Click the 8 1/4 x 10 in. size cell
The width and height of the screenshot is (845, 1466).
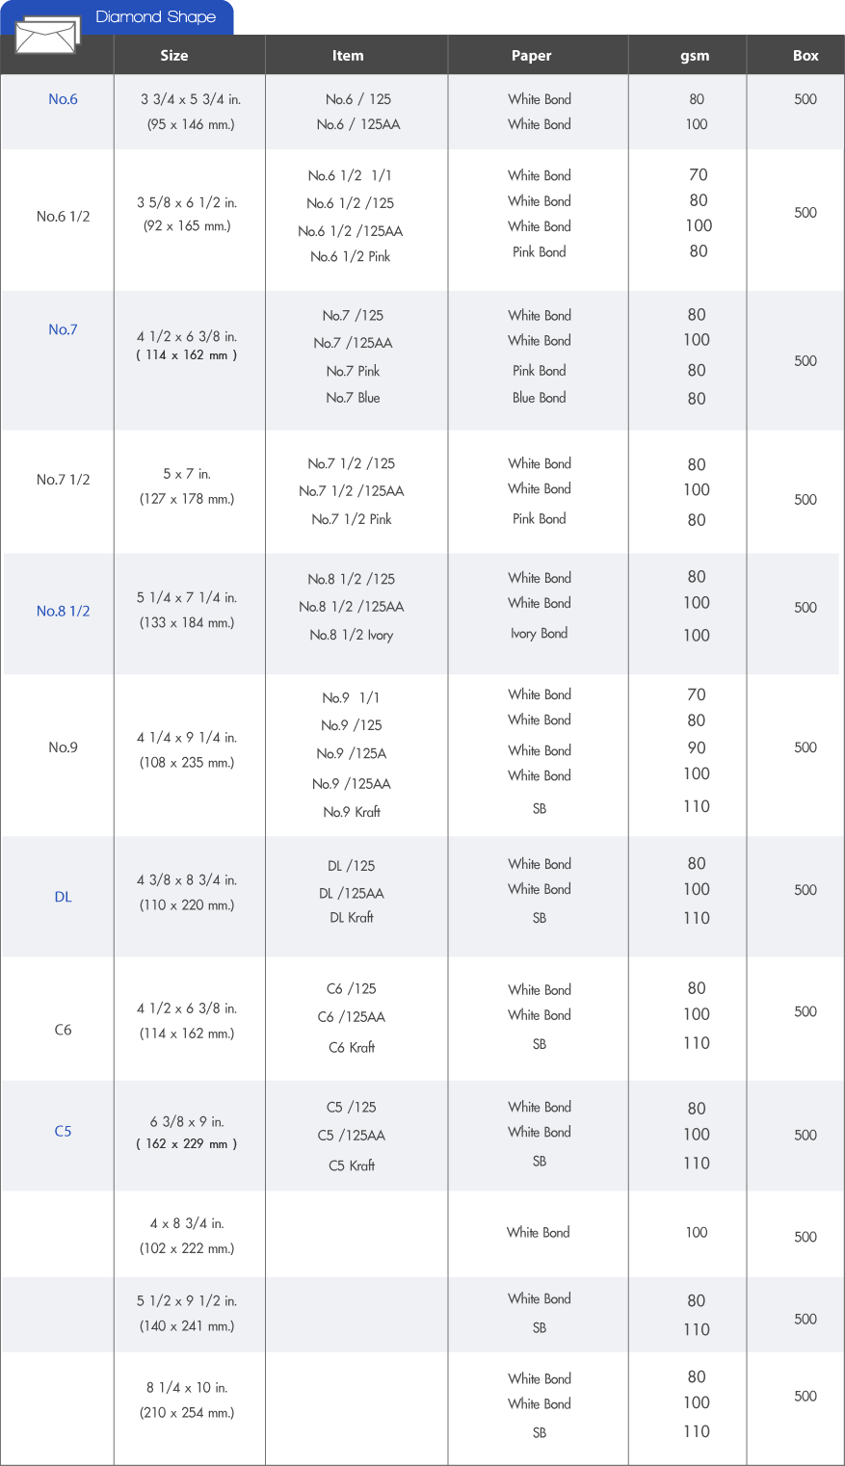(187, 1388)
